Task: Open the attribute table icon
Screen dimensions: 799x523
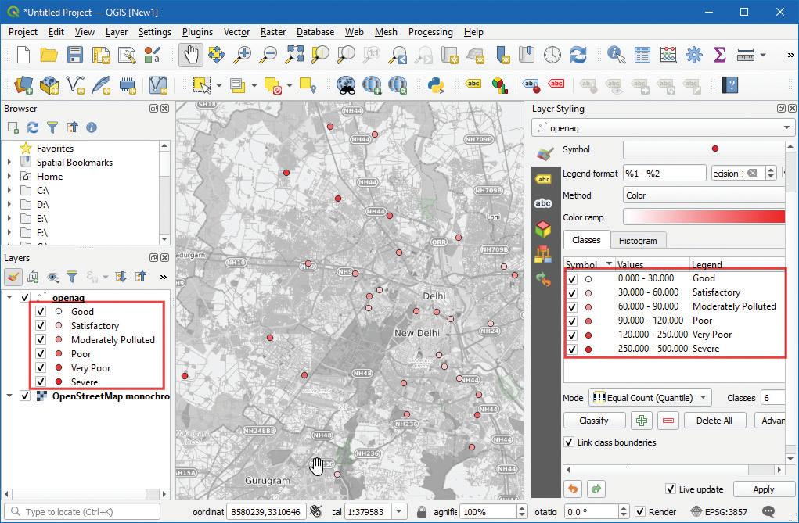Action: (642, 55)
